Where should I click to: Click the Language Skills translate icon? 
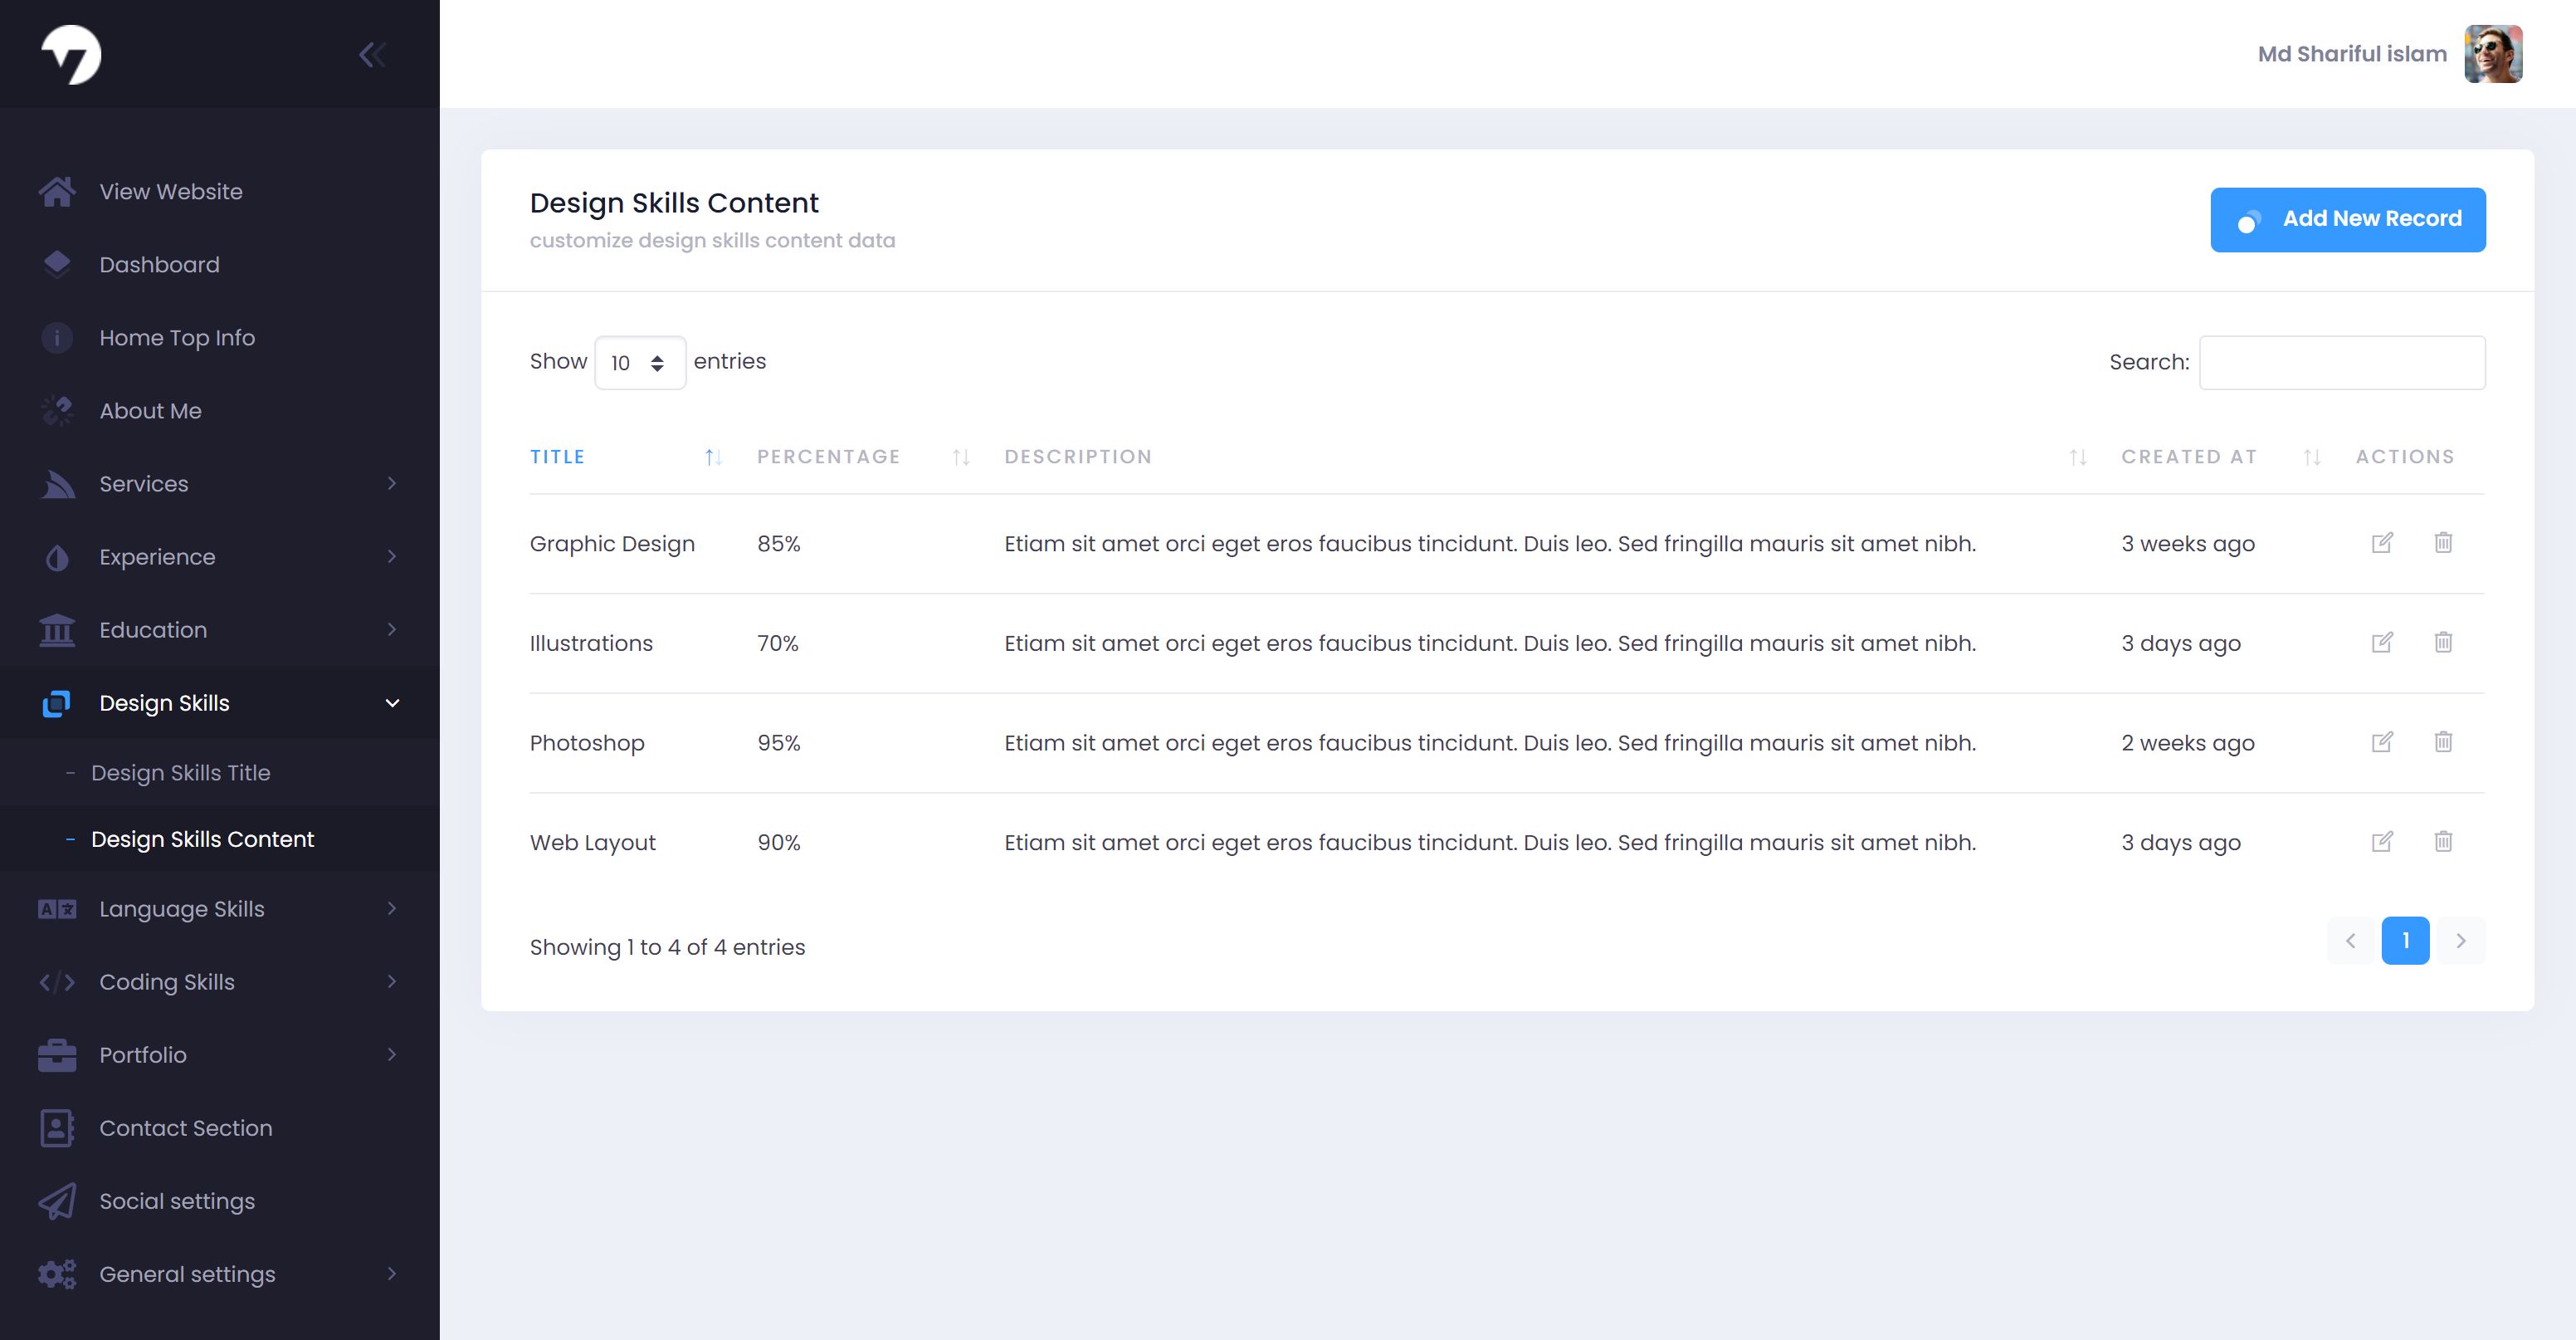(57, 908)
